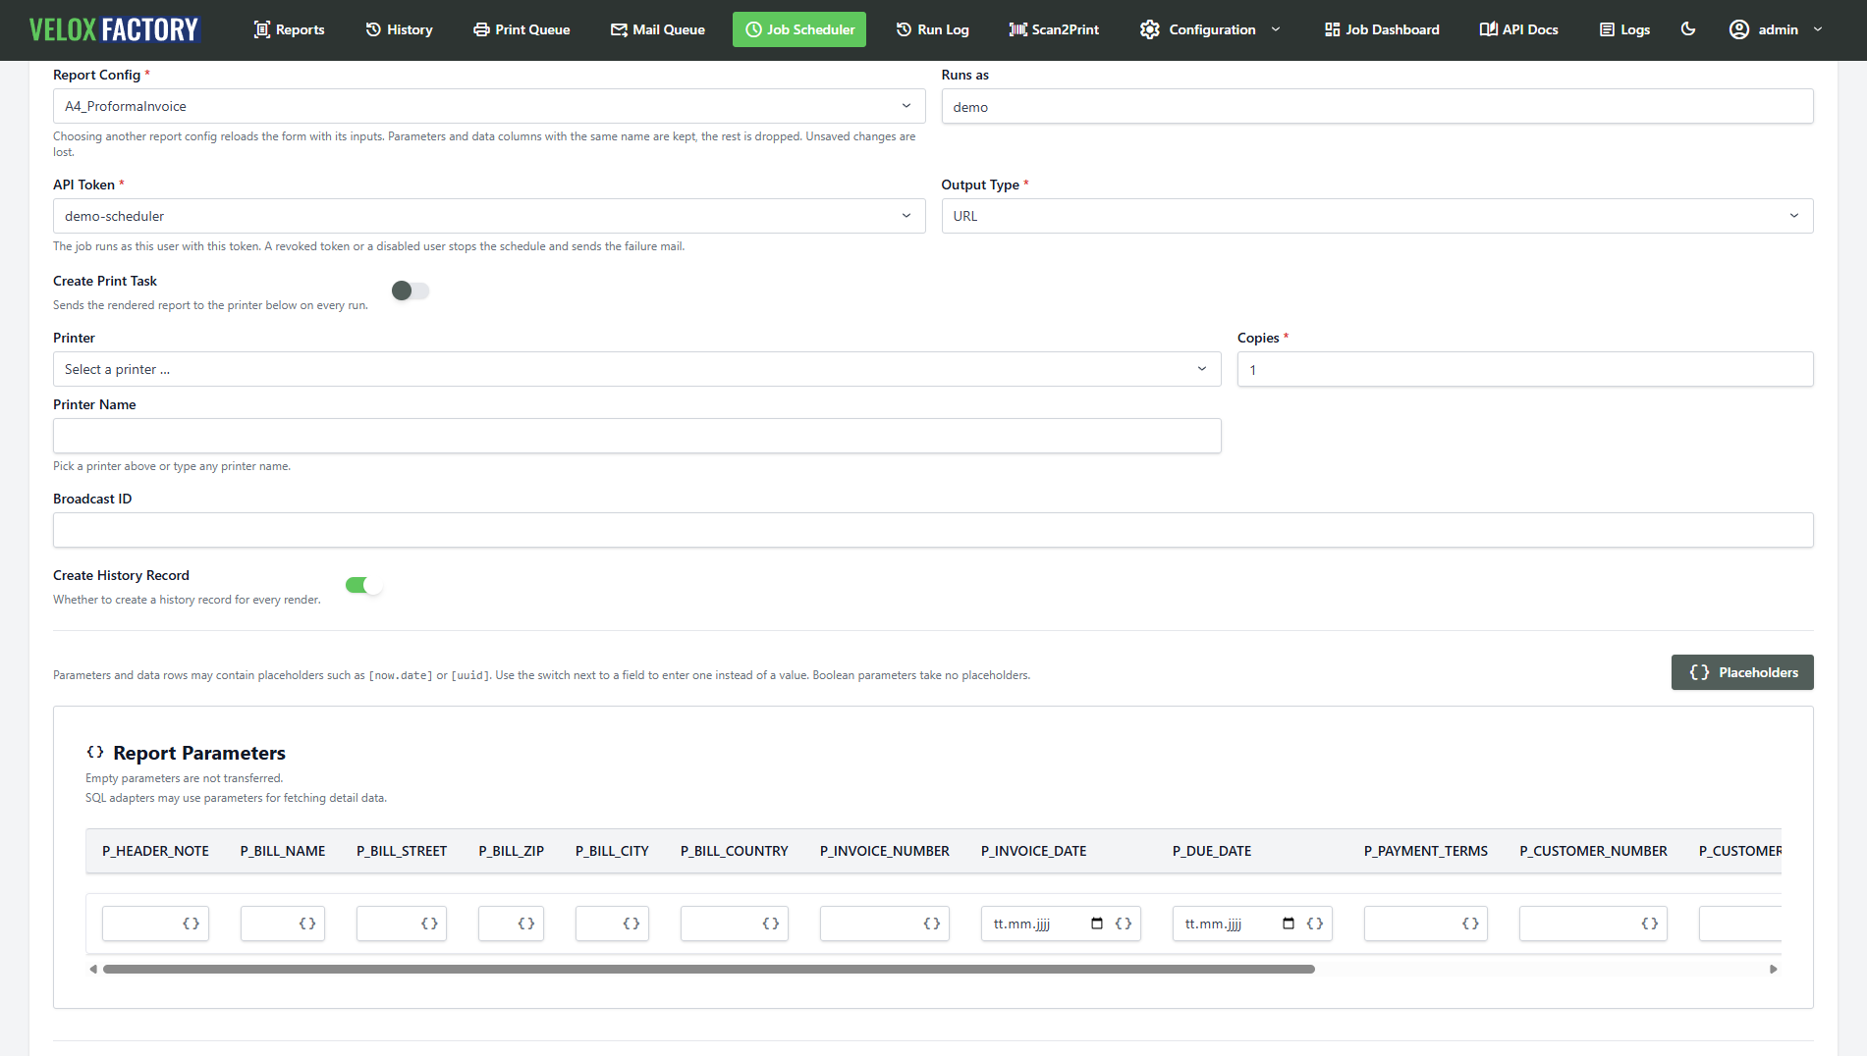Open the Select a printer dropdown
This screenshot has width=1867, height=1056.
pyautogui.click(x=637, y=369)
